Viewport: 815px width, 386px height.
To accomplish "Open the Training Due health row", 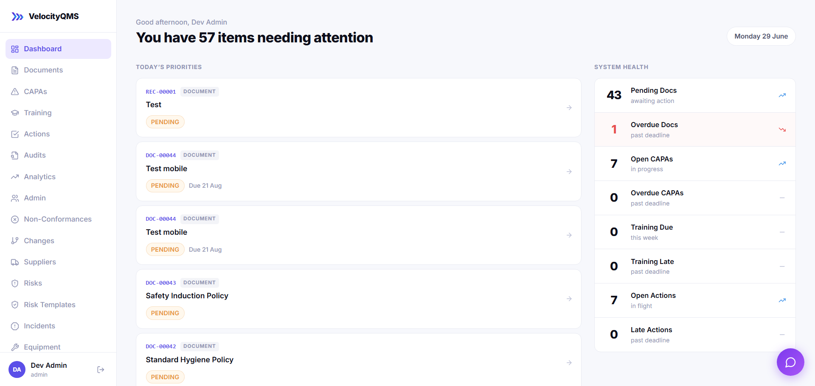I will [x=695, y=232].
